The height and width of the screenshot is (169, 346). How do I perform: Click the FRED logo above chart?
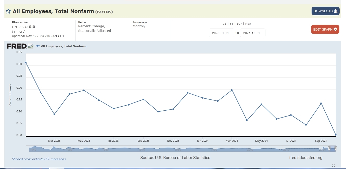tap(17, 46)
